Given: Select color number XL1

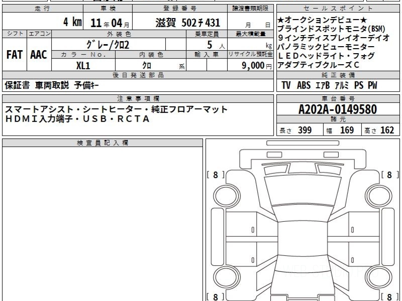Looking at the screenshot, I should tap(83, 66).
